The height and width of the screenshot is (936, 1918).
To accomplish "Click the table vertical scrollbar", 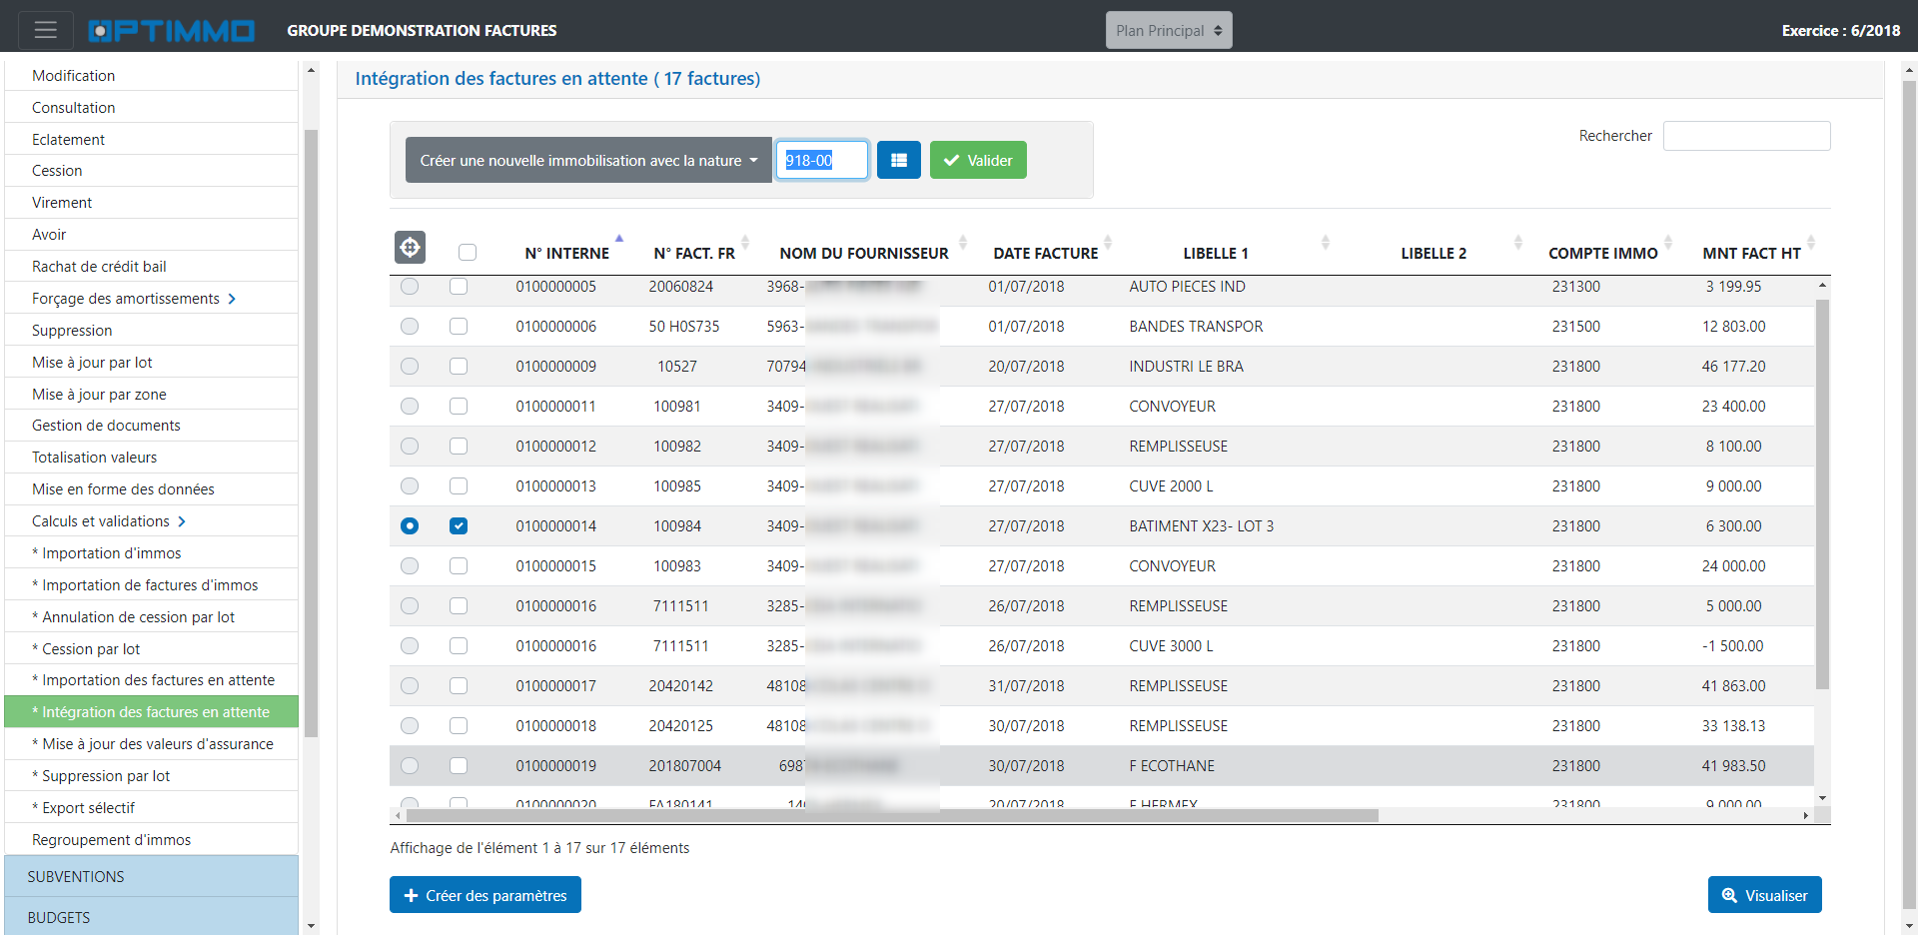I will pyautogui.click(x=1822, y=493).
